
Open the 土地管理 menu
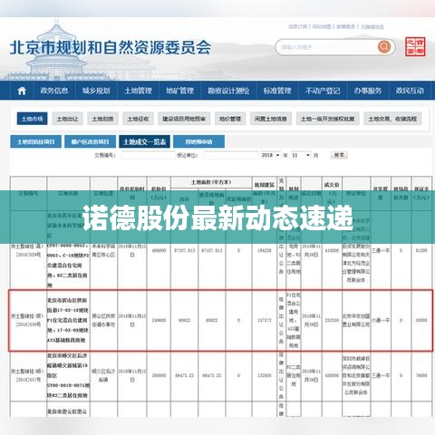coord(138,91)
